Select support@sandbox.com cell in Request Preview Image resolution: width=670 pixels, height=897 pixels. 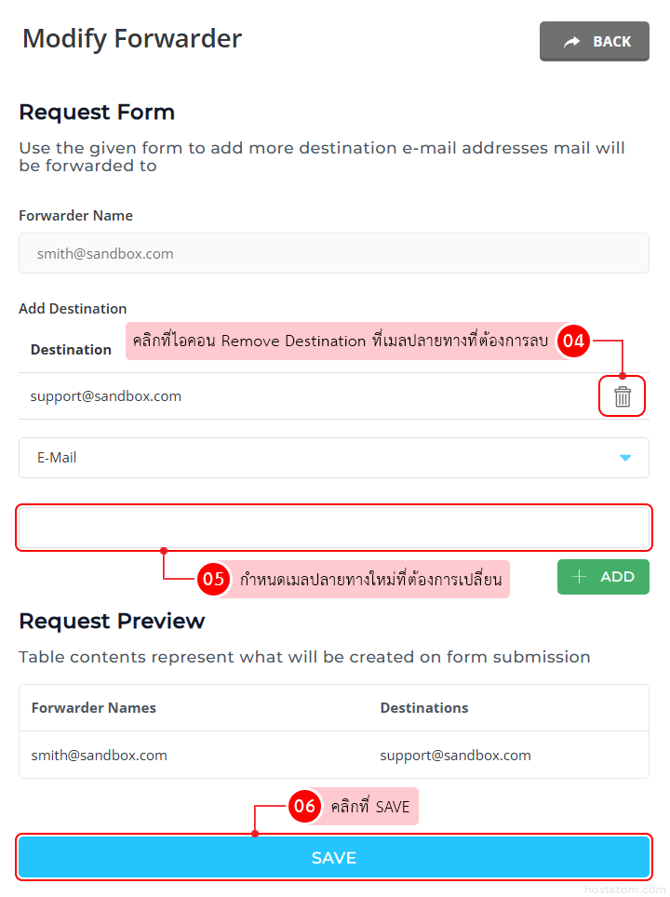[x=455, y=756]
